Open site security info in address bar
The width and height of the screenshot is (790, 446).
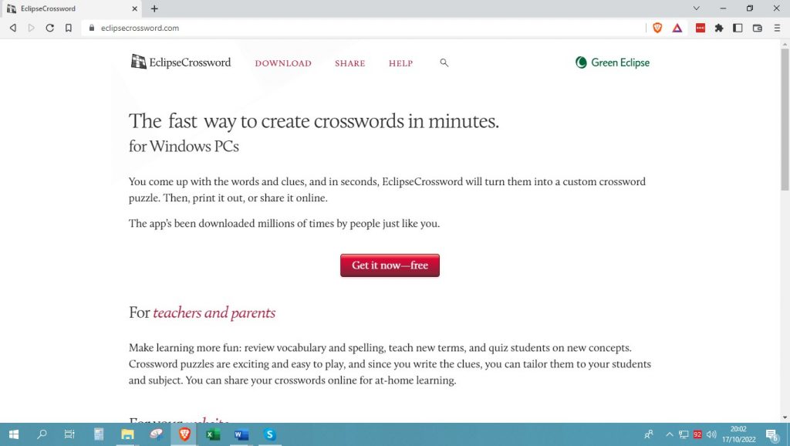[x=92, y=28]
